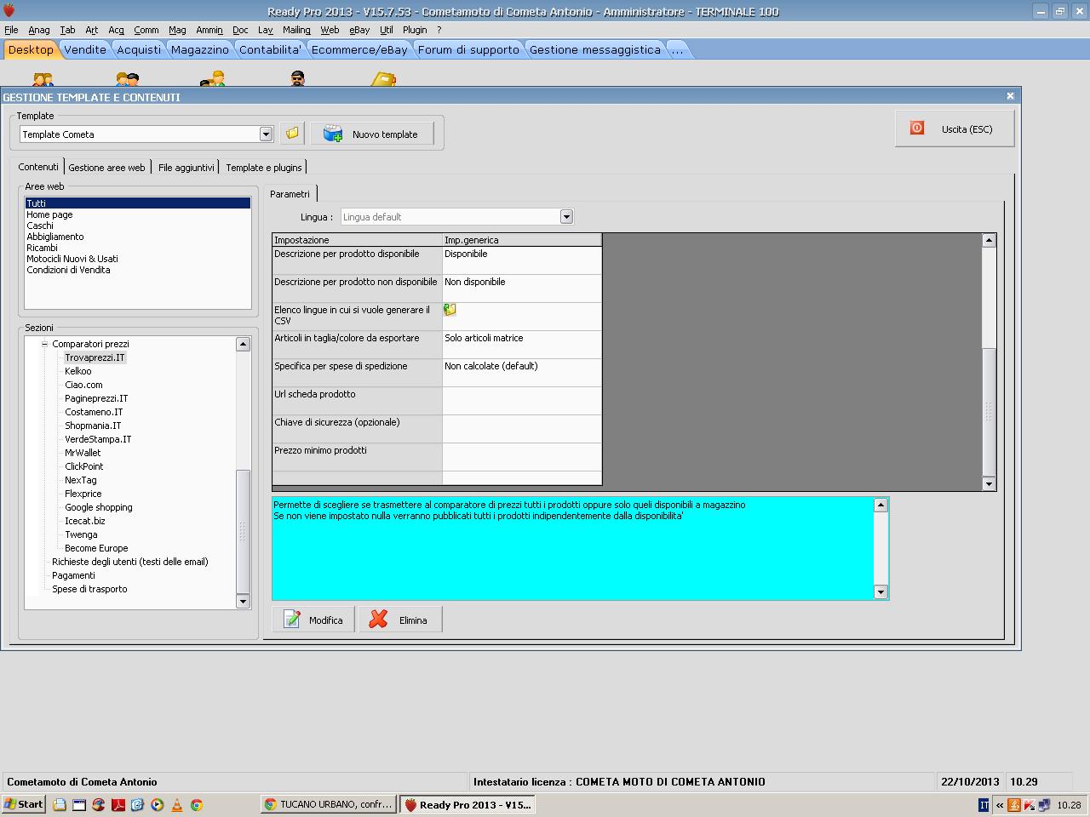Open Adobe Reader from quick launch
Image resolution: width=1090 pixels, height=817 pixels.
tap(118, 804)
